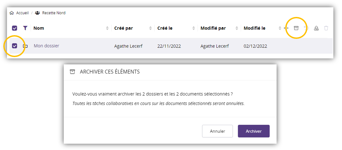Uncheck the Mon dossier row checkbox
Viewport: 342px width, 150px height.
[15, 46]
